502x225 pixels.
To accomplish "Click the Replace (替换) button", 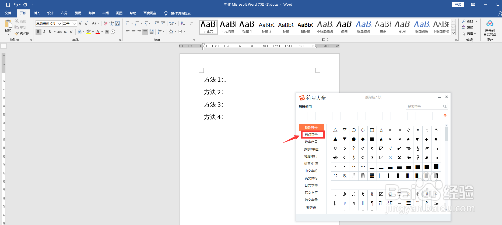I will click(x=468, y=27).
